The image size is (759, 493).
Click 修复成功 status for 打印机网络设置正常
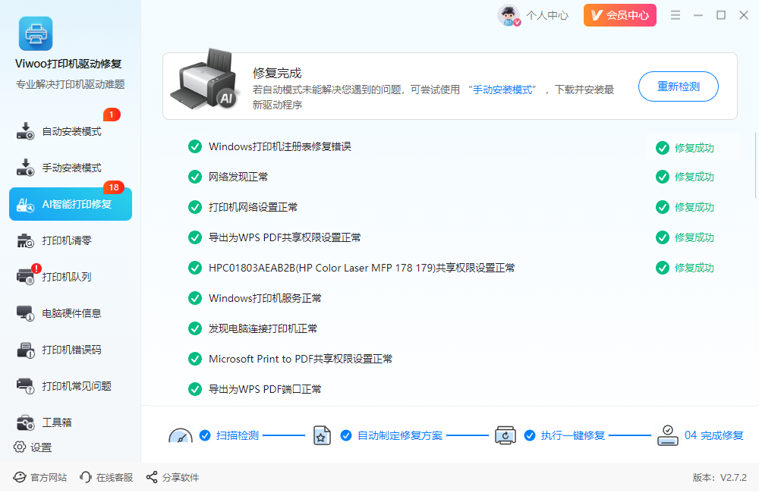(685, 207)
